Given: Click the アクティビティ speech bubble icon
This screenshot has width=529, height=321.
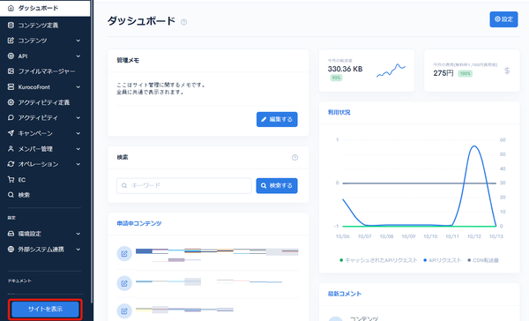Looking at the screenshot, I should click(11, 117).
